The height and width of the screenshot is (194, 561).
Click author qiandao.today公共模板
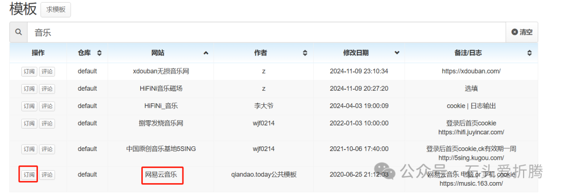(x=264, y=175)
